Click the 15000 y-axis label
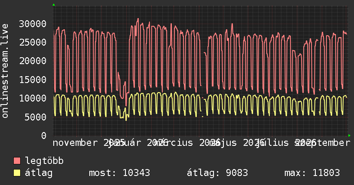354x185 pixels. [x=33, y=80]
